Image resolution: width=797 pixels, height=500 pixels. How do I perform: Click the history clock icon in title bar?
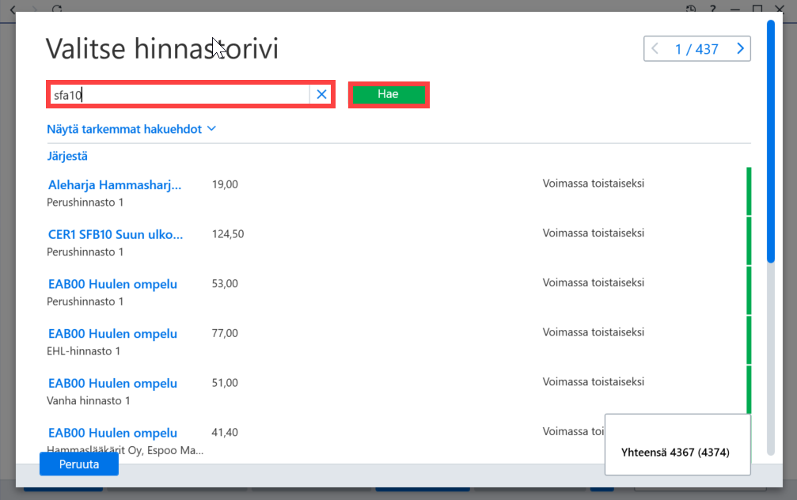[691, 9]
